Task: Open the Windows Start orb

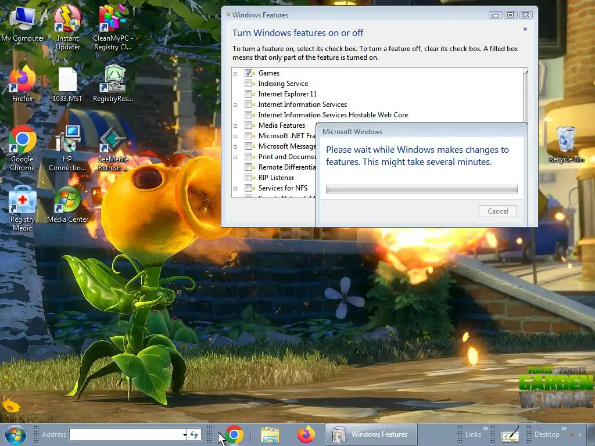Action: coord(16,434)
